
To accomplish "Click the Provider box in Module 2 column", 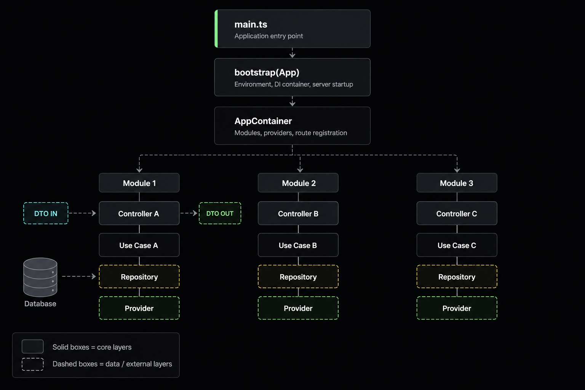I will (x=298, y=308).
